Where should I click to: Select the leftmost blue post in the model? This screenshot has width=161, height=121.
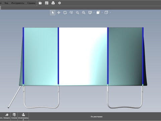tap(23, 56)
